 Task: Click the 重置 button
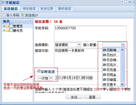coord(92,97)
